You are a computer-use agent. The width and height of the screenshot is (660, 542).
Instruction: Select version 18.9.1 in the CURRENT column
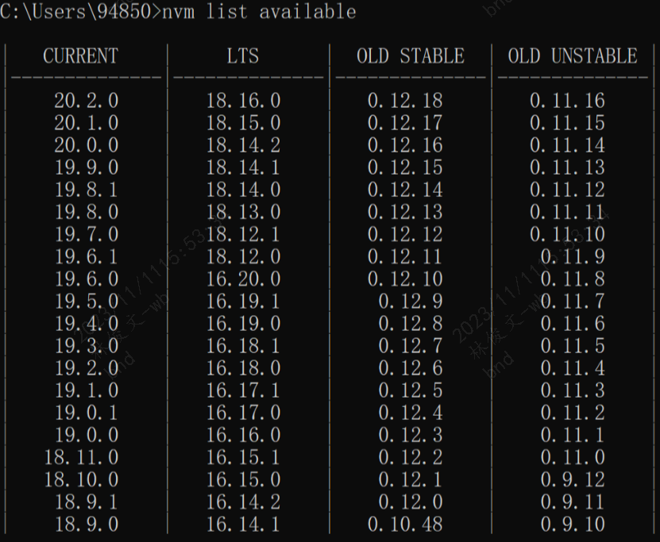tap(87, 502)
